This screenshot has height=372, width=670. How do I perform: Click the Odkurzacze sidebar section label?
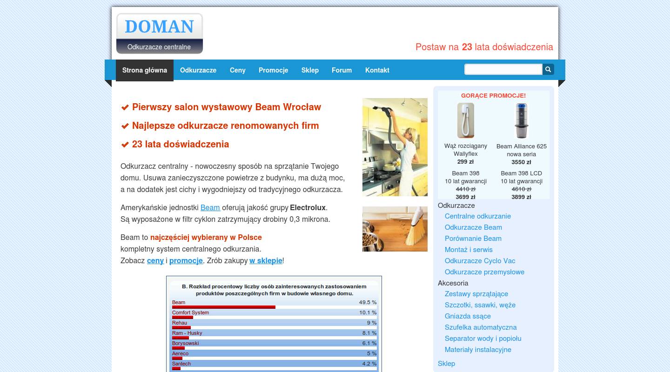click(456, 206)
